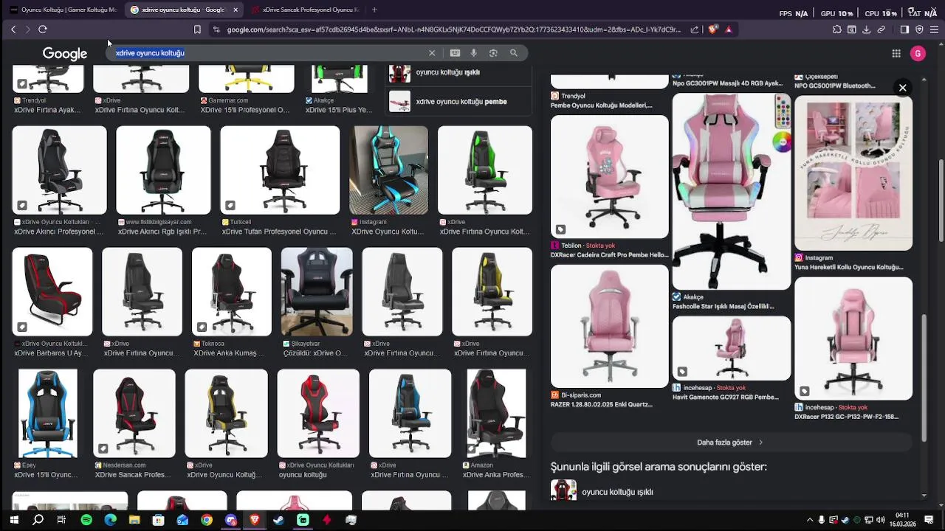Go back to the previous page
This screenshot has height=531, width=945.
click(x=13, y=29)
